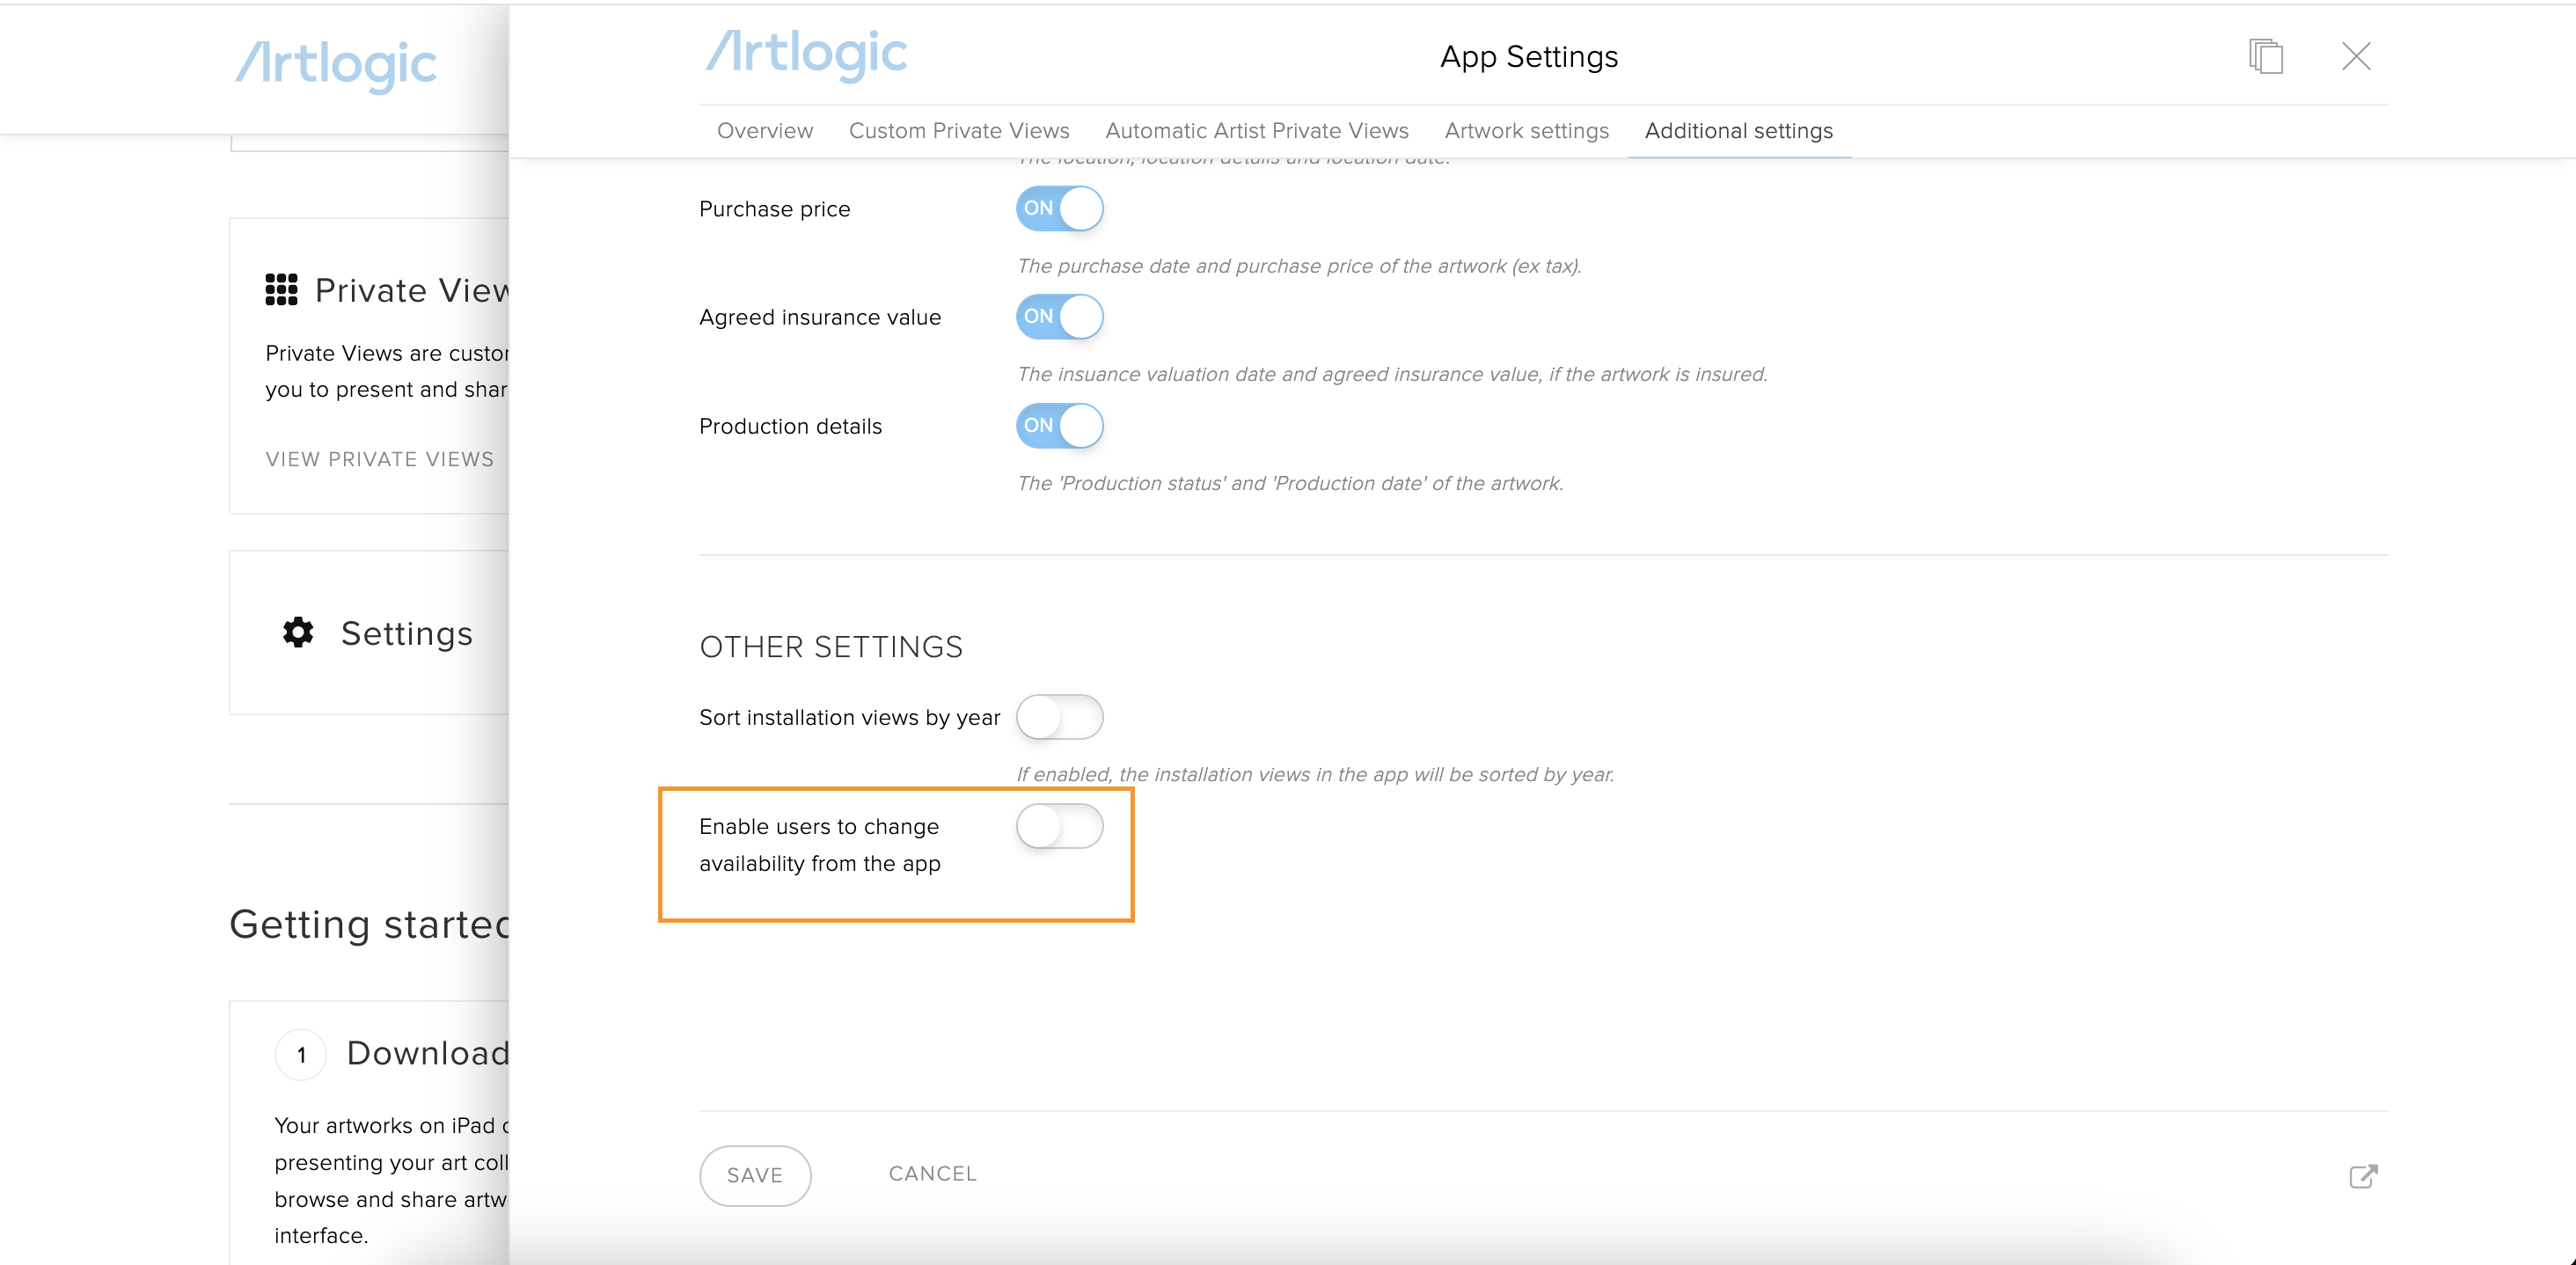Disable the Agreed insurance value switch
The height and width of the screenshot is (1265, 2576).
[x=1059, y=316]
